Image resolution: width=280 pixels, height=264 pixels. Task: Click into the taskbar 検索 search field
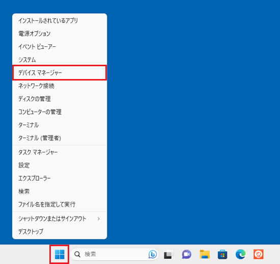(x=115, y=254)
